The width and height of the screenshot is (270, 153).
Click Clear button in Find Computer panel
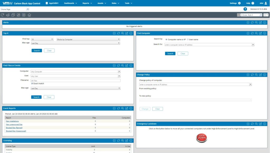pos(183,54)
